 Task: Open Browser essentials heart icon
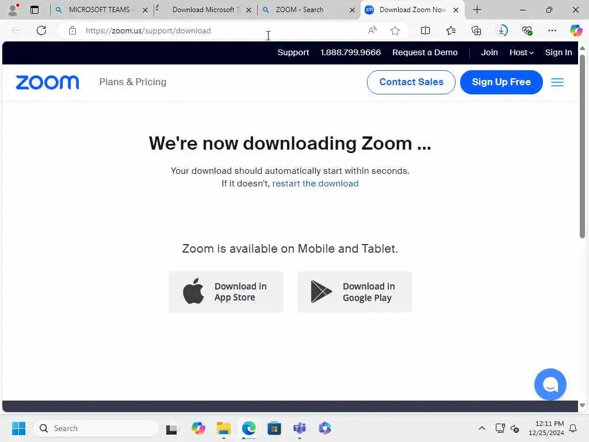click(527, 31)
